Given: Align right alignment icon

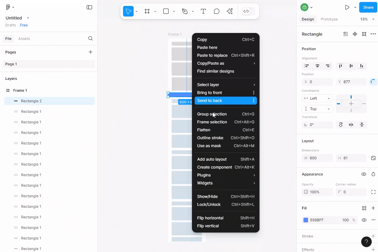Looking at the screenshot, I should click(328, 66).
